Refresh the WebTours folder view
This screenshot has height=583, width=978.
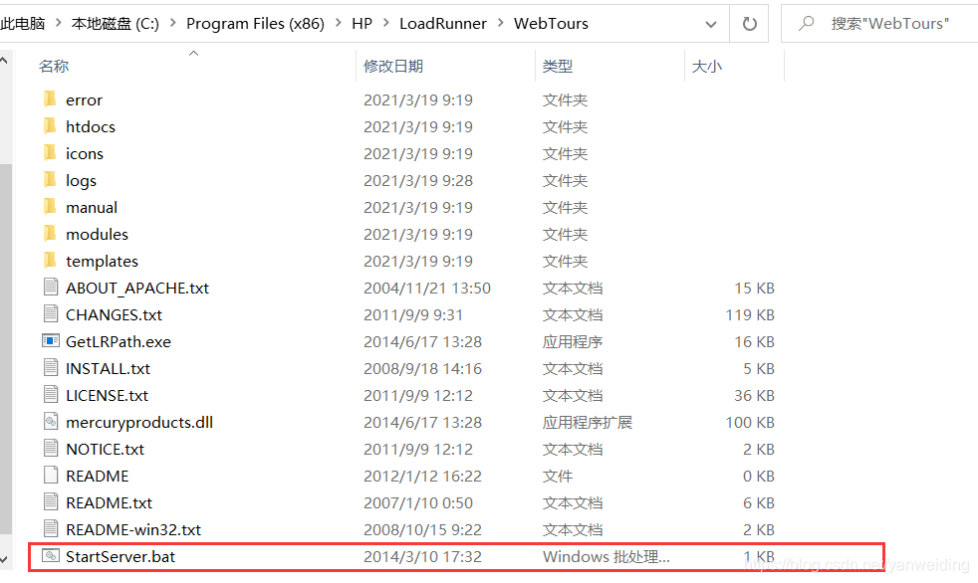point(749,24)
